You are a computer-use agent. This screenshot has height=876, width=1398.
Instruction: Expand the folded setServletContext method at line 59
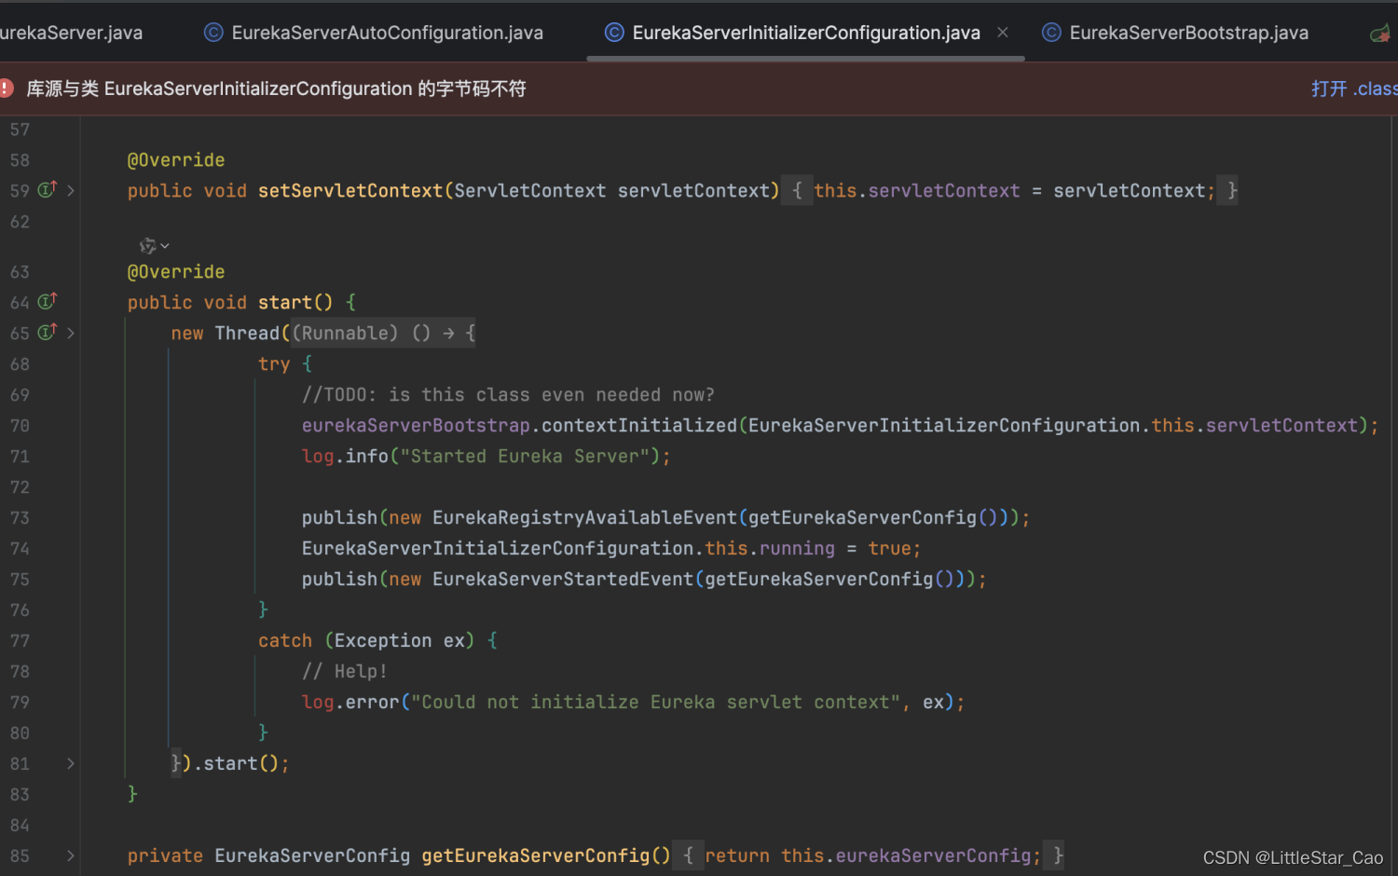(71, 191)
